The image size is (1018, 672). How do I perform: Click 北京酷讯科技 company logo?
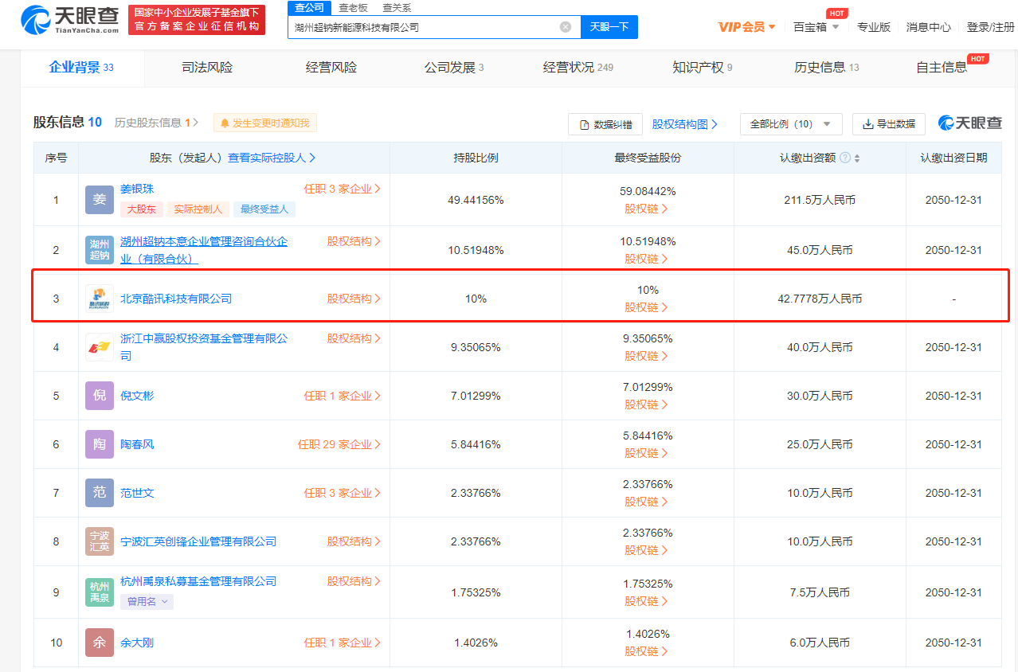click(x=100, y=299)
